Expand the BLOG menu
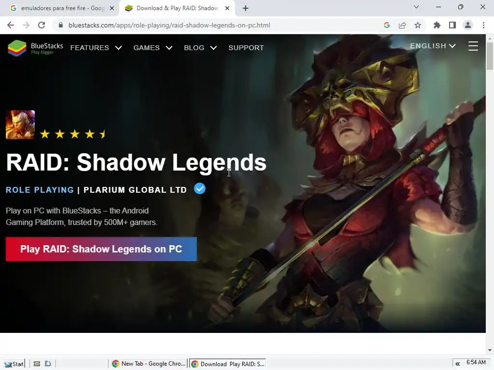The width and height of the screenshot is (494, 370). 200,48
